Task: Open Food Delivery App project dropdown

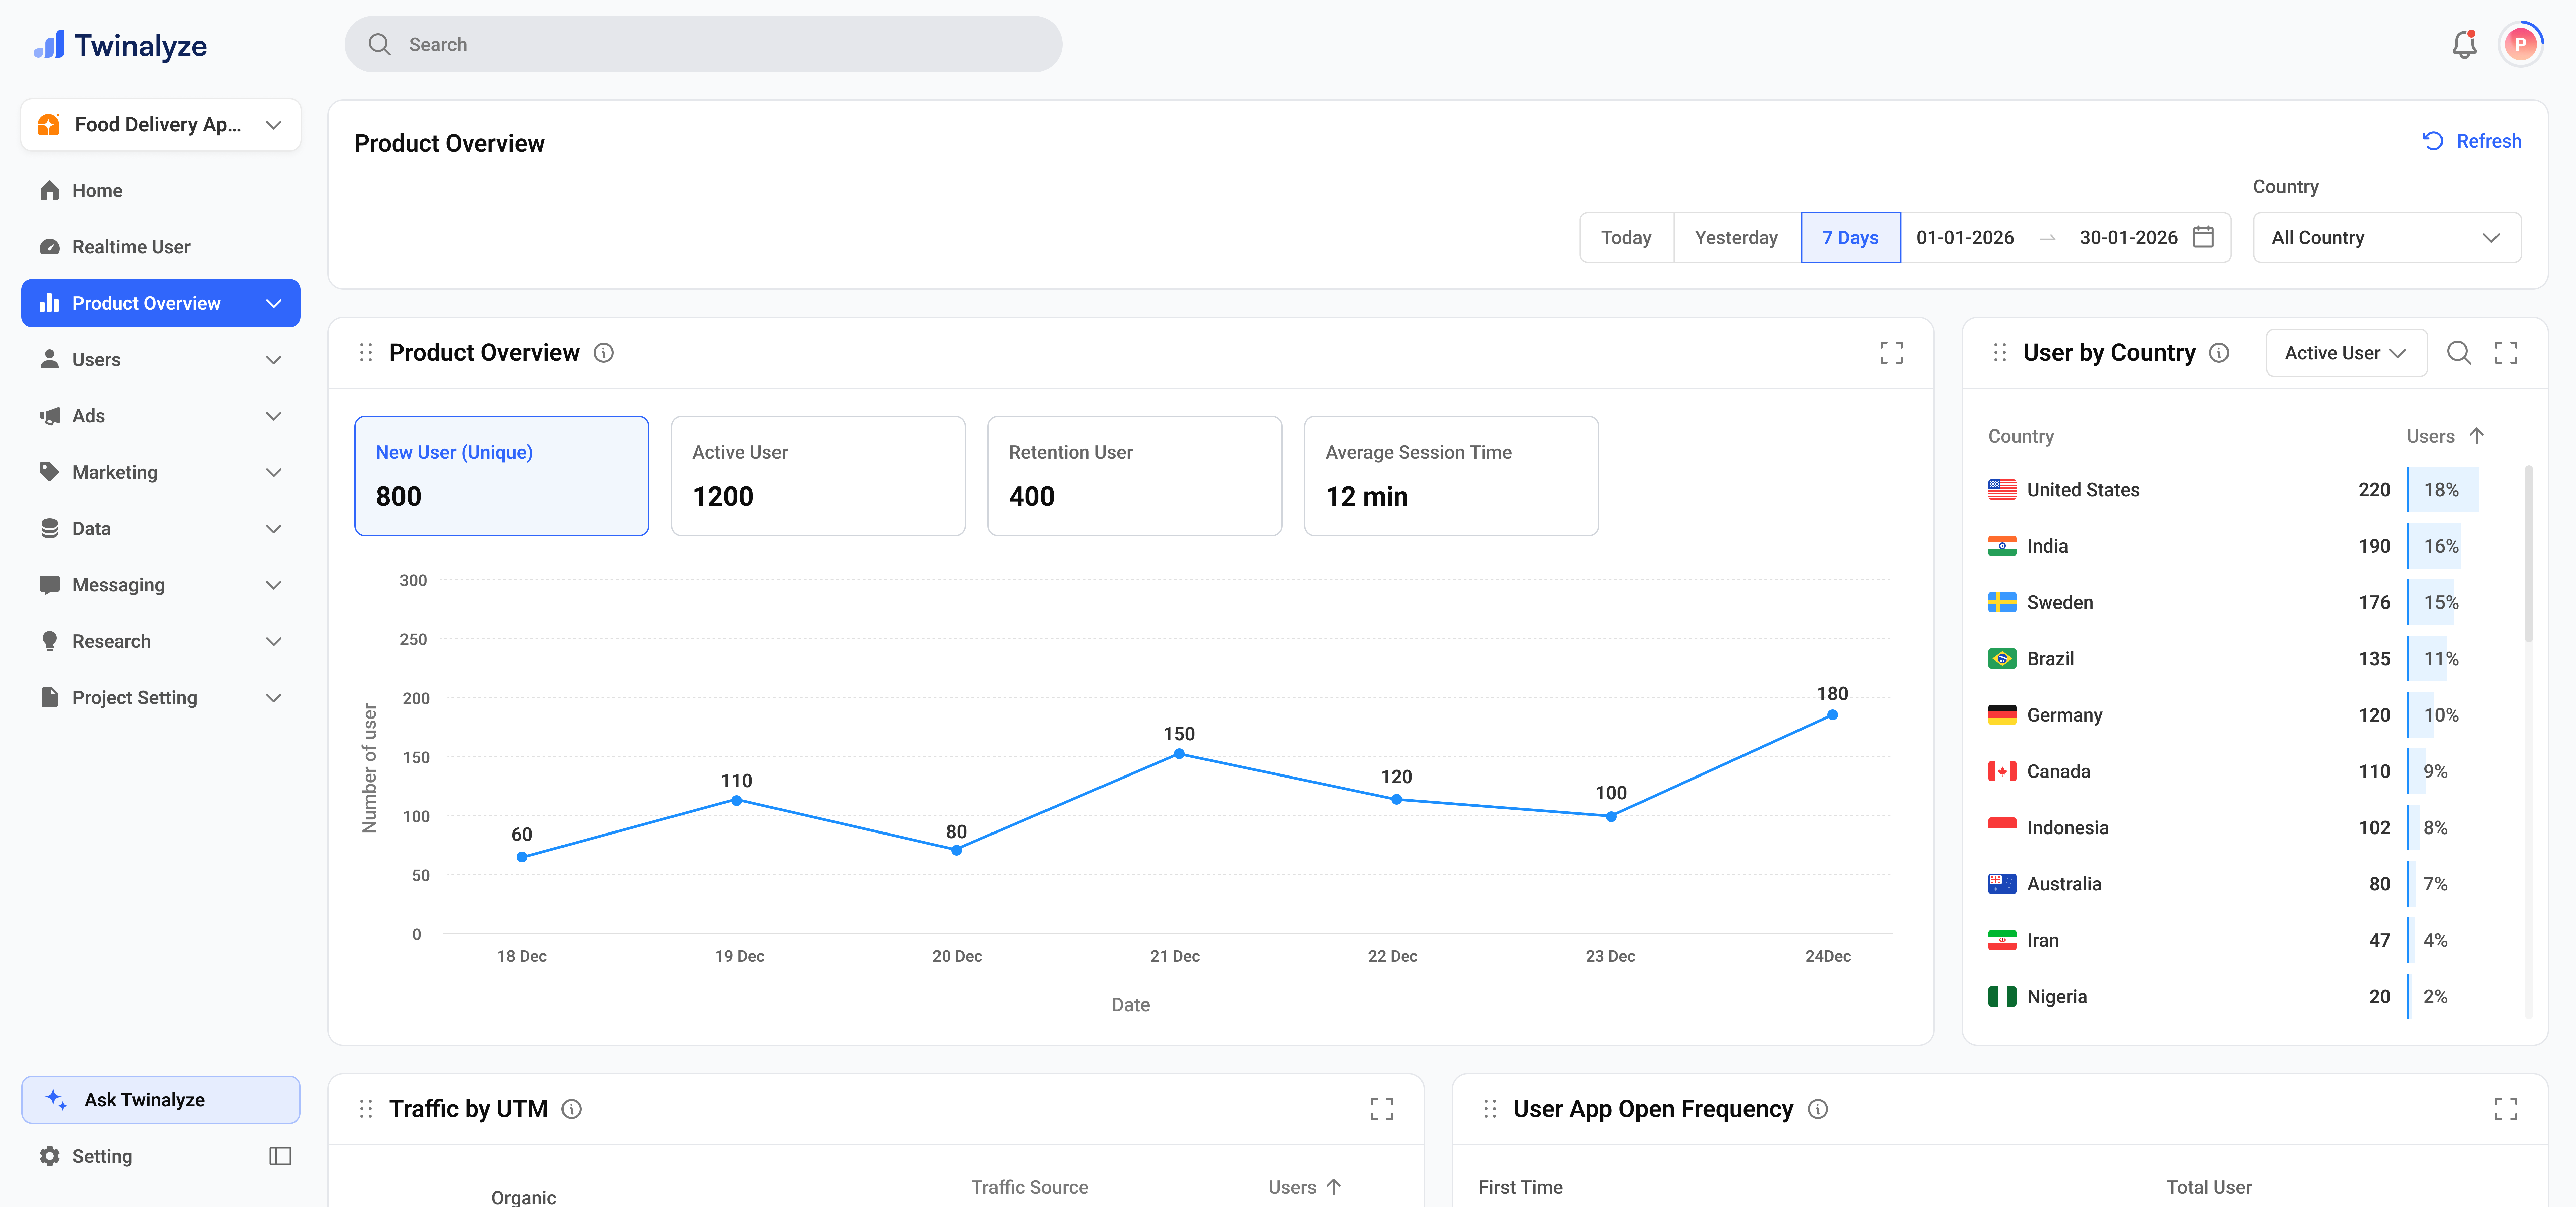Action: point(161,125)
